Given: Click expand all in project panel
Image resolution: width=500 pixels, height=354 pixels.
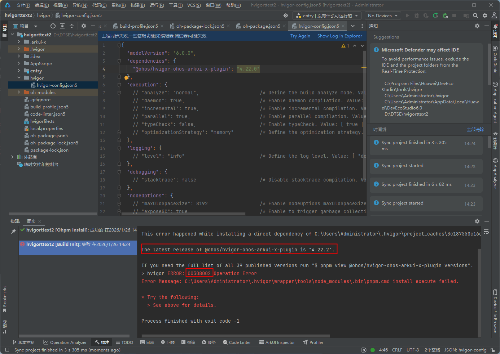Looking at the screenshot, I should point(62,26).
